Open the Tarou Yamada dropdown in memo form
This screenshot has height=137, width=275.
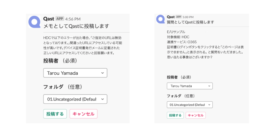click(x=75, y=73)
